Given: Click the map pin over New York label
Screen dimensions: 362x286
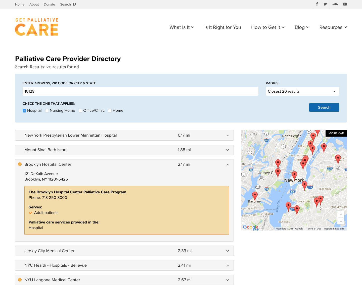Looking at the screenshot, I should [x=295, y=176].
